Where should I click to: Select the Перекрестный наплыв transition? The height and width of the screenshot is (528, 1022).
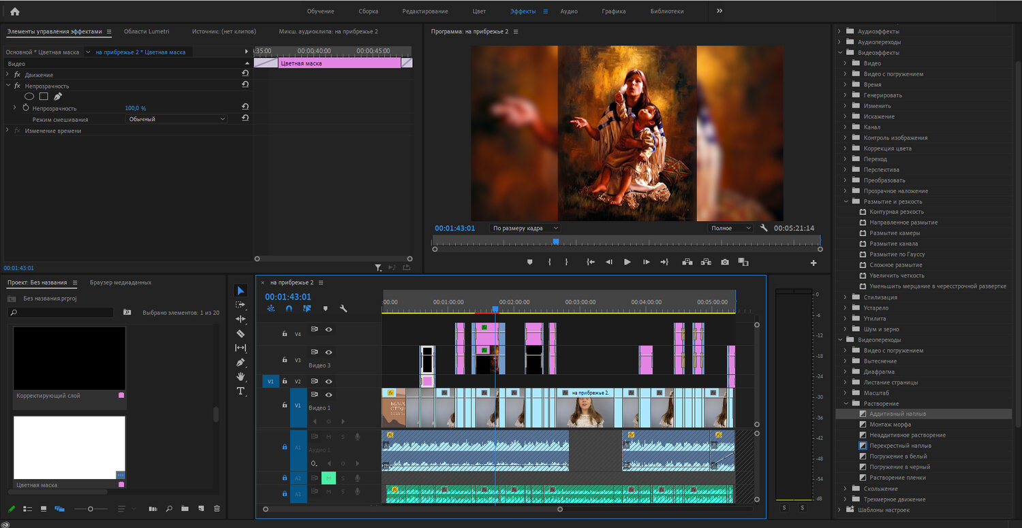tap(899, 446)
